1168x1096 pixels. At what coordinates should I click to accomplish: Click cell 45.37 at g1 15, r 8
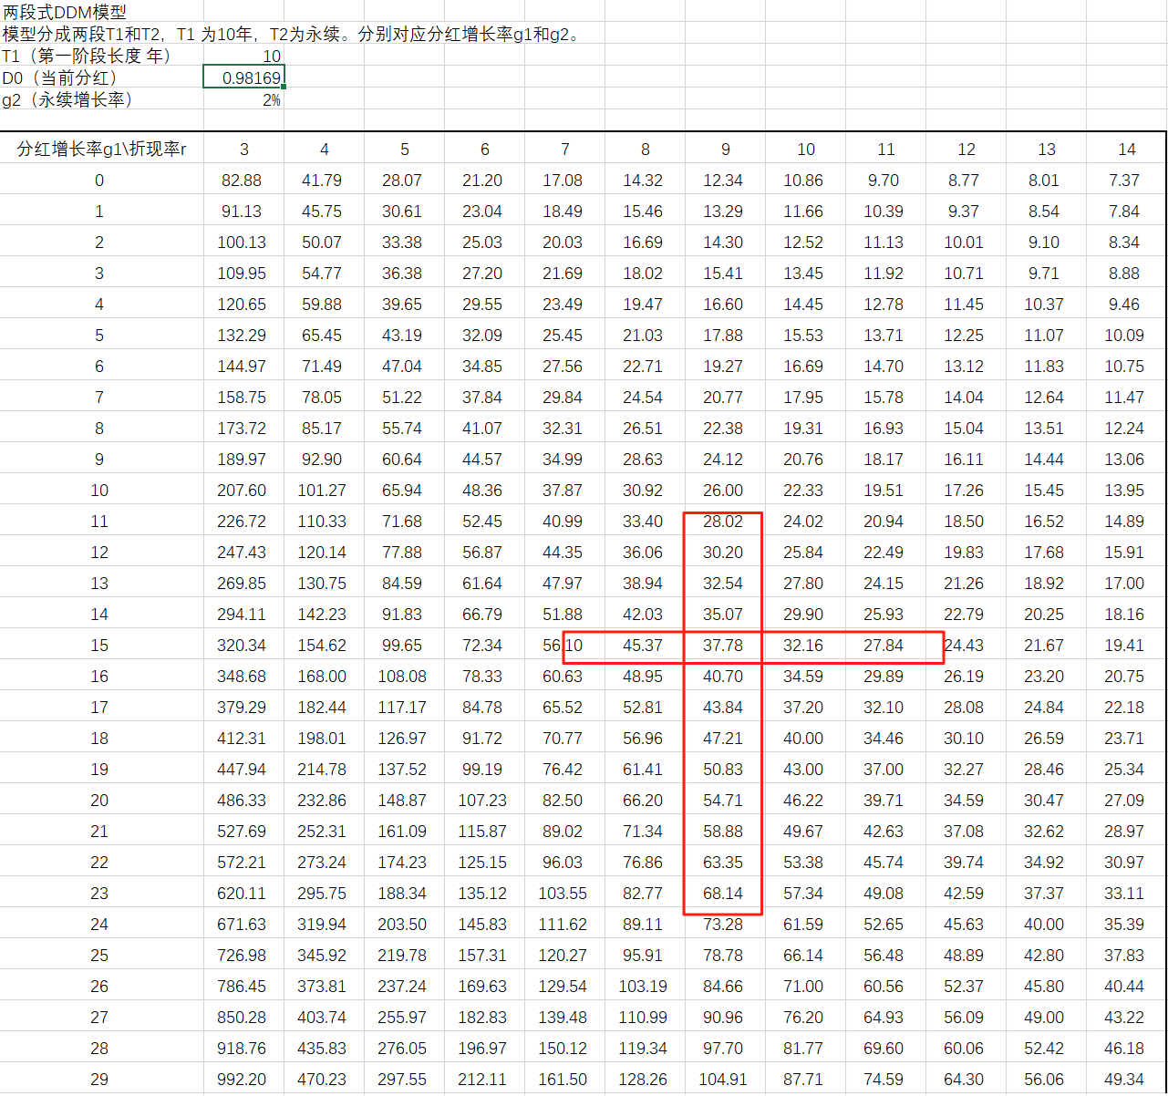[646, 645]
